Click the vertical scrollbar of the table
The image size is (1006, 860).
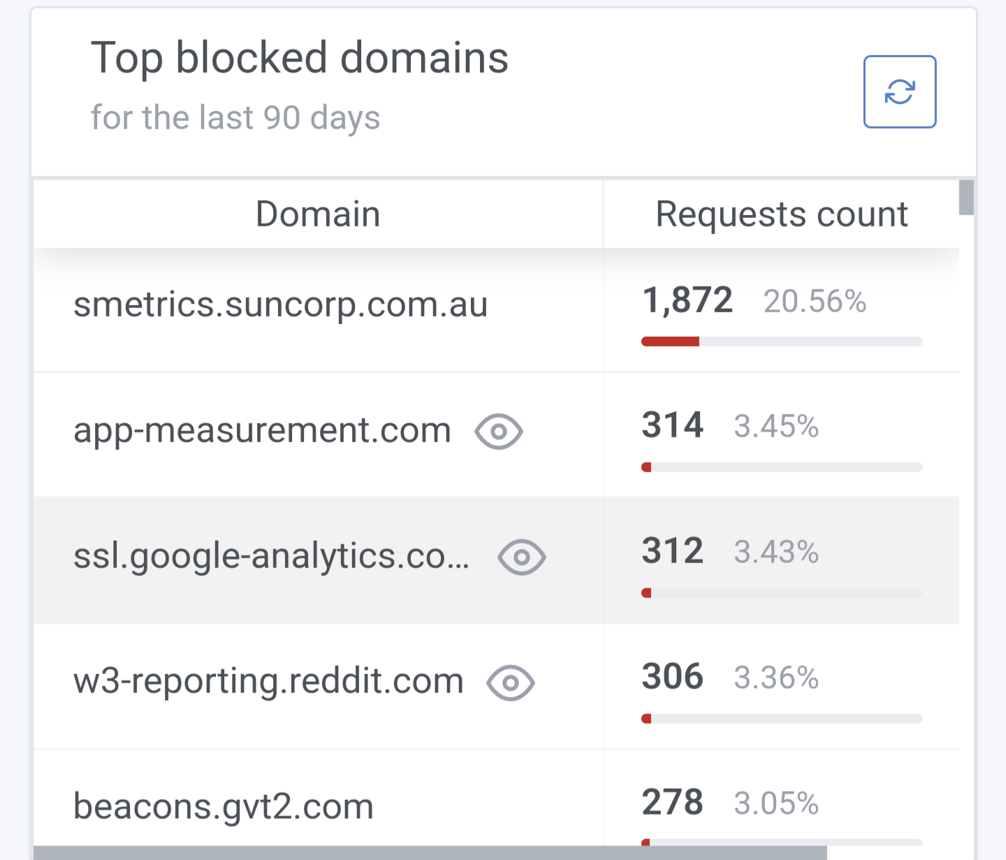[965, 198]
